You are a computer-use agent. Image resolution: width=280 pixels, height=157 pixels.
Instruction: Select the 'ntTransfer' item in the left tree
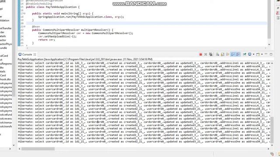6,28
